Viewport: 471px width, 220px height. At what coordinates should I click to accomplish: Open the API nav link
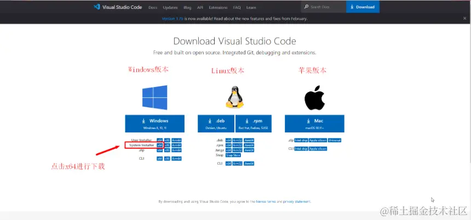tap(200, 7)
